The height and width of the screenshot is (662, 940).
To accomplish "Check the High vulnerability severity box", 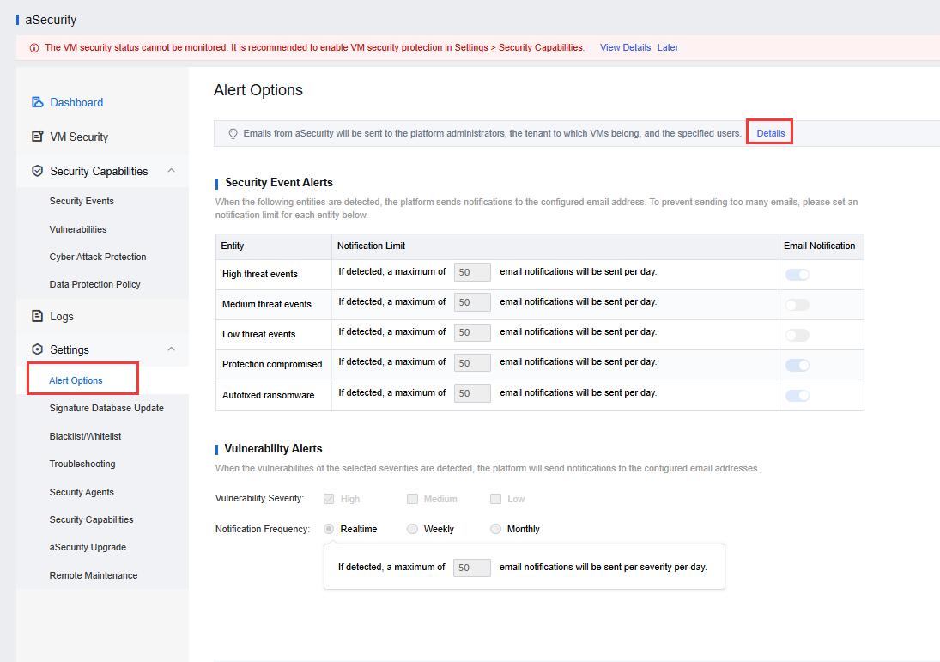I will tap(329, 499).
